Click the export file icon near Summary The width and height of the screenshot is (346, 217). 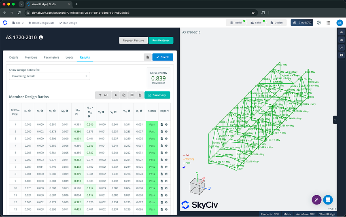(140, 95)
